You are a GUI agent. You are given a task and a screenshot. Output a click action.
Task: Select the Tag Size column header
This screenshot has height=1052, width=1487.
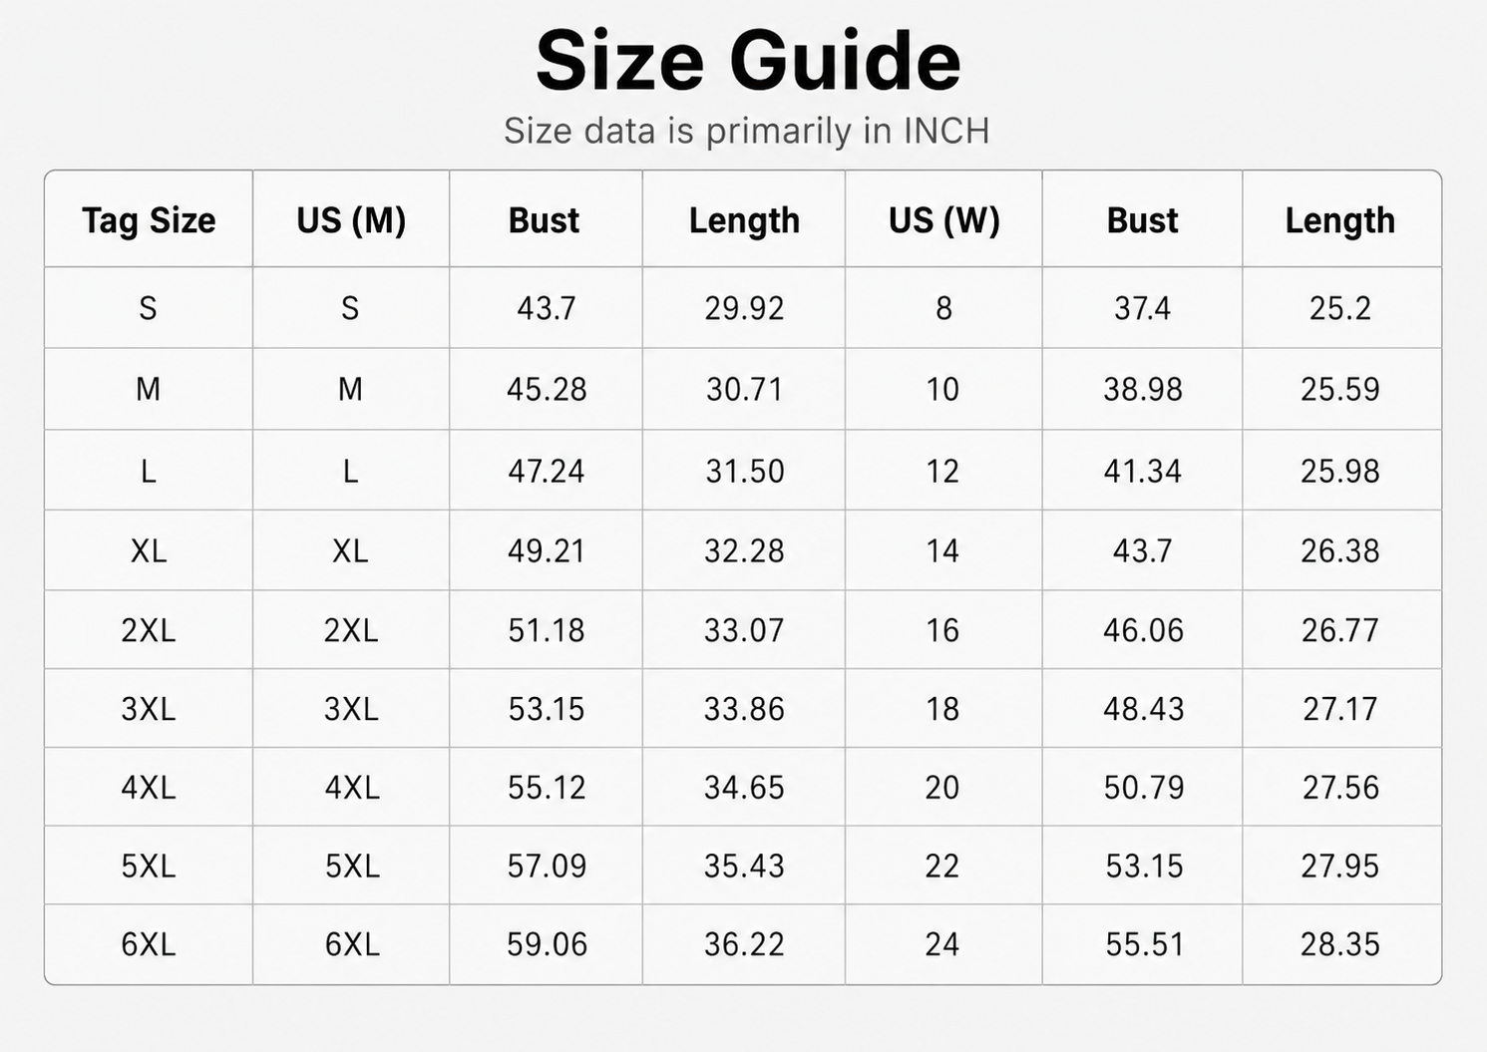click(x=149, y=220)
